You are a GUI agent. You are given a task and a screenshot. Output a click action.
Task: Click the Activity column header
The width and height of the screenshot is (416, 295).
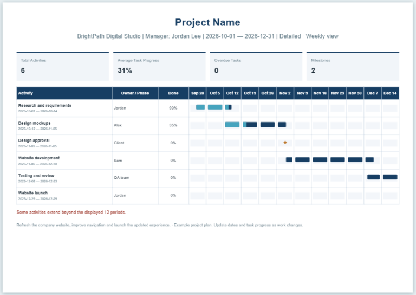click(x=64, y=93)
